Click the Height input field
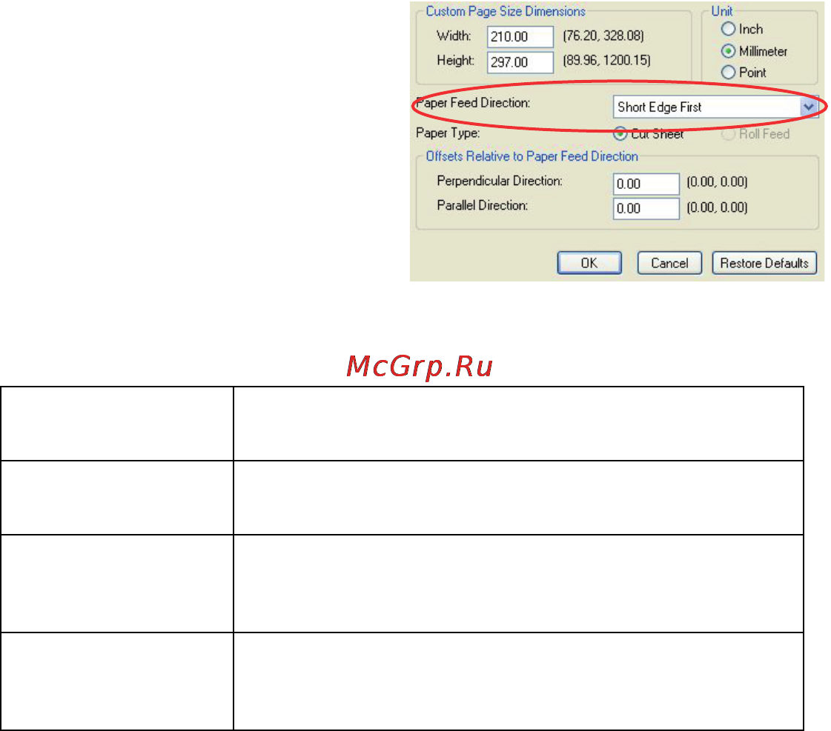831x731 pixels. [520, 62]
